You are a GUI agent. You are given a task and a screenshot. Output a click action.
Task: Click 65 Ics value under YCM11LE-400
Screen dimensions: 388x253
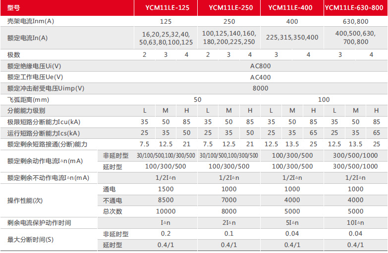313,133
